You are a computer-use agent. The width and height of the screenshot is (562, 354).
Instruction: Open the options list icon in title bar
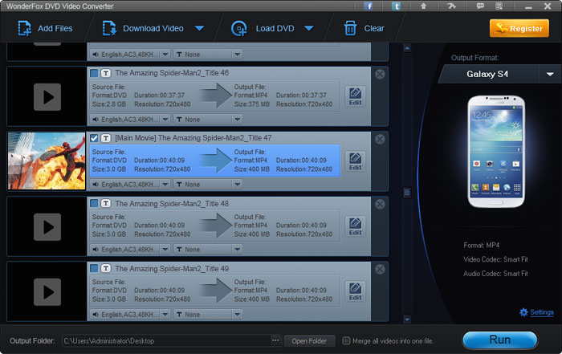tap(499, 6)
